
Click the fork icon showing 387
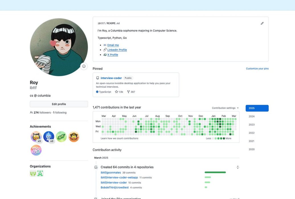tap(128, 92)
